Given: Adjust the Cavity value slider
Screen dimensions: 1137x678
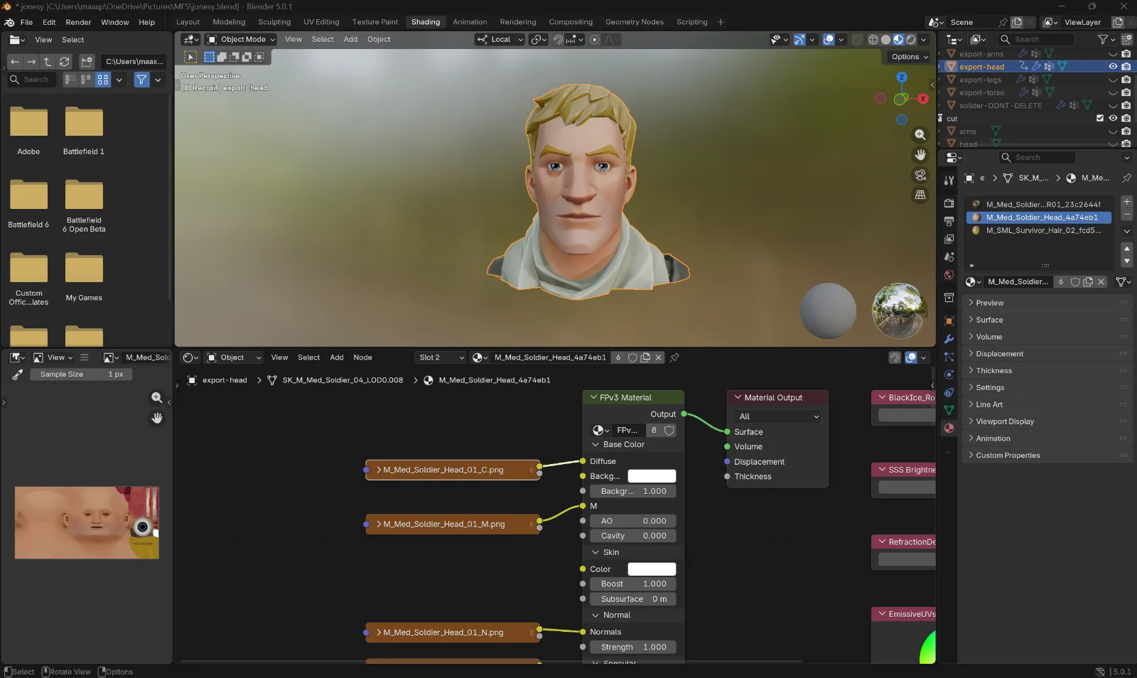Looking at the screenshot, I should coord(633,536).
